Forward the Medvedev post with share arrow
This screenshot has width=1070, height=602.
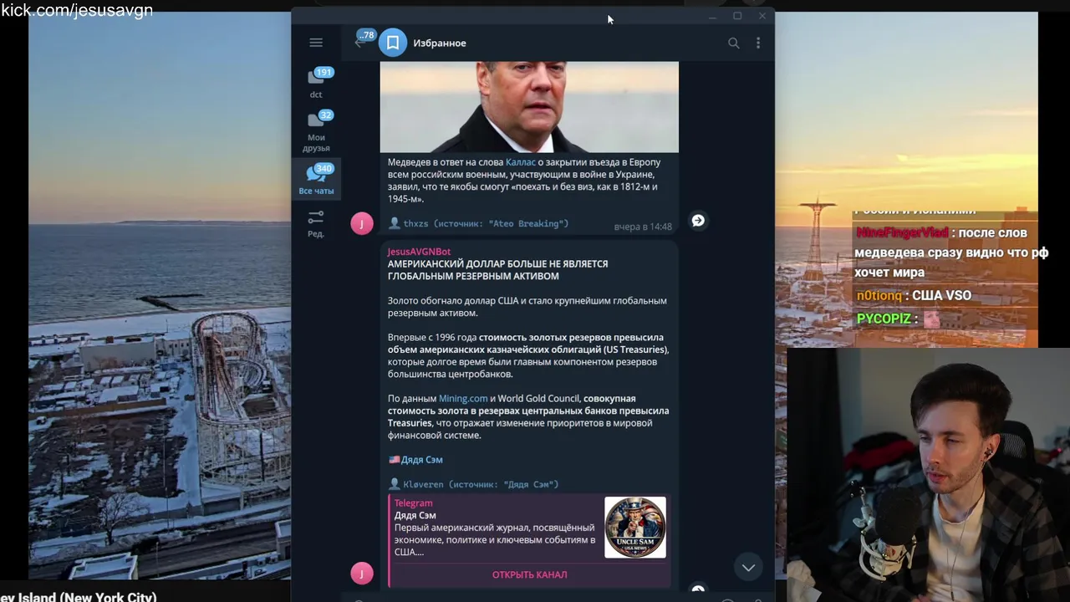pos(698,221)
